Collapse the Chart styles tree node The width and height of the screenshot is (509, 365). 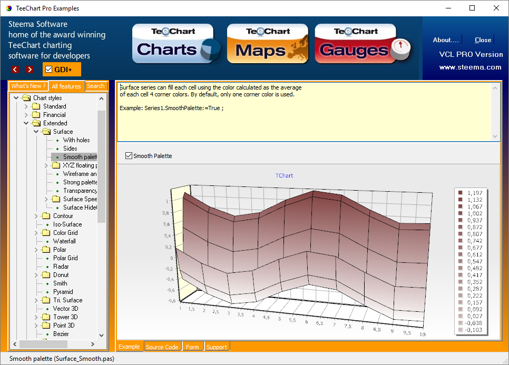click(x=16, y=97)
